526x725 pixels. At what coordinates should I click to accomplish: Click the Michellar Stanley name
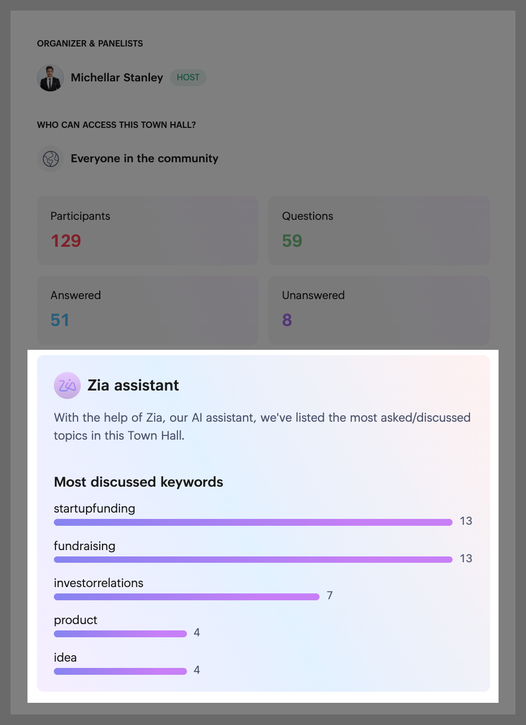117,78
